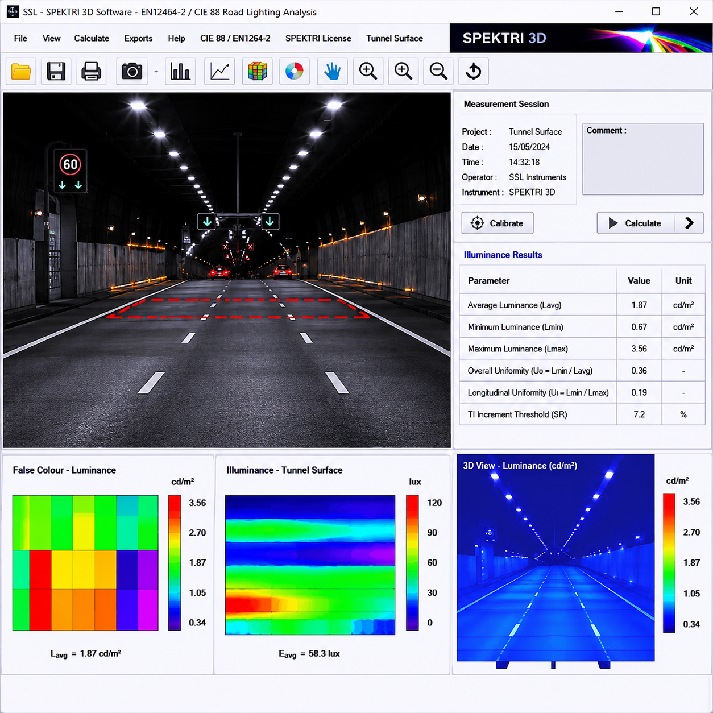
Task: Open the File menu
Action: coord(20,38)
